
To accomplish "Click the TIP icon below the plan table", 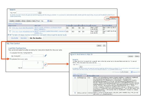I will (x=8, y=35).
